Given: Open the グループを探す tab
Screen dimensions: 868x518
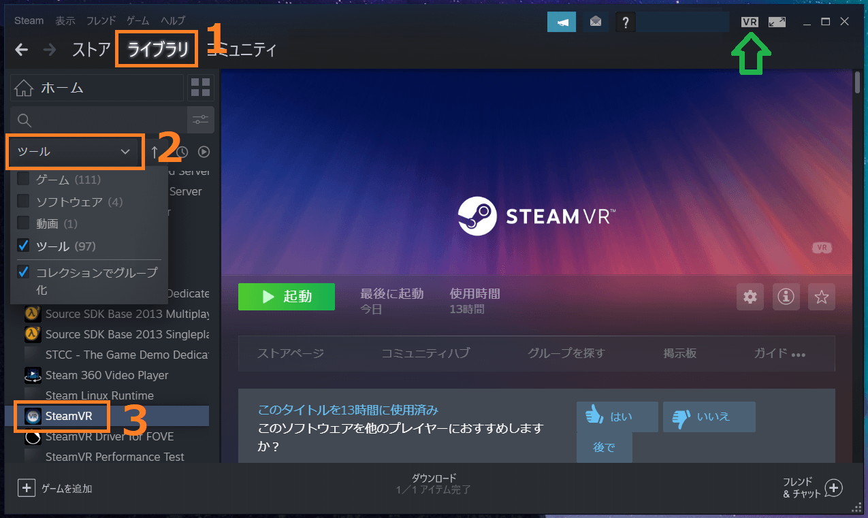Looking at the screenshot, I should click(x=566, y=353).
